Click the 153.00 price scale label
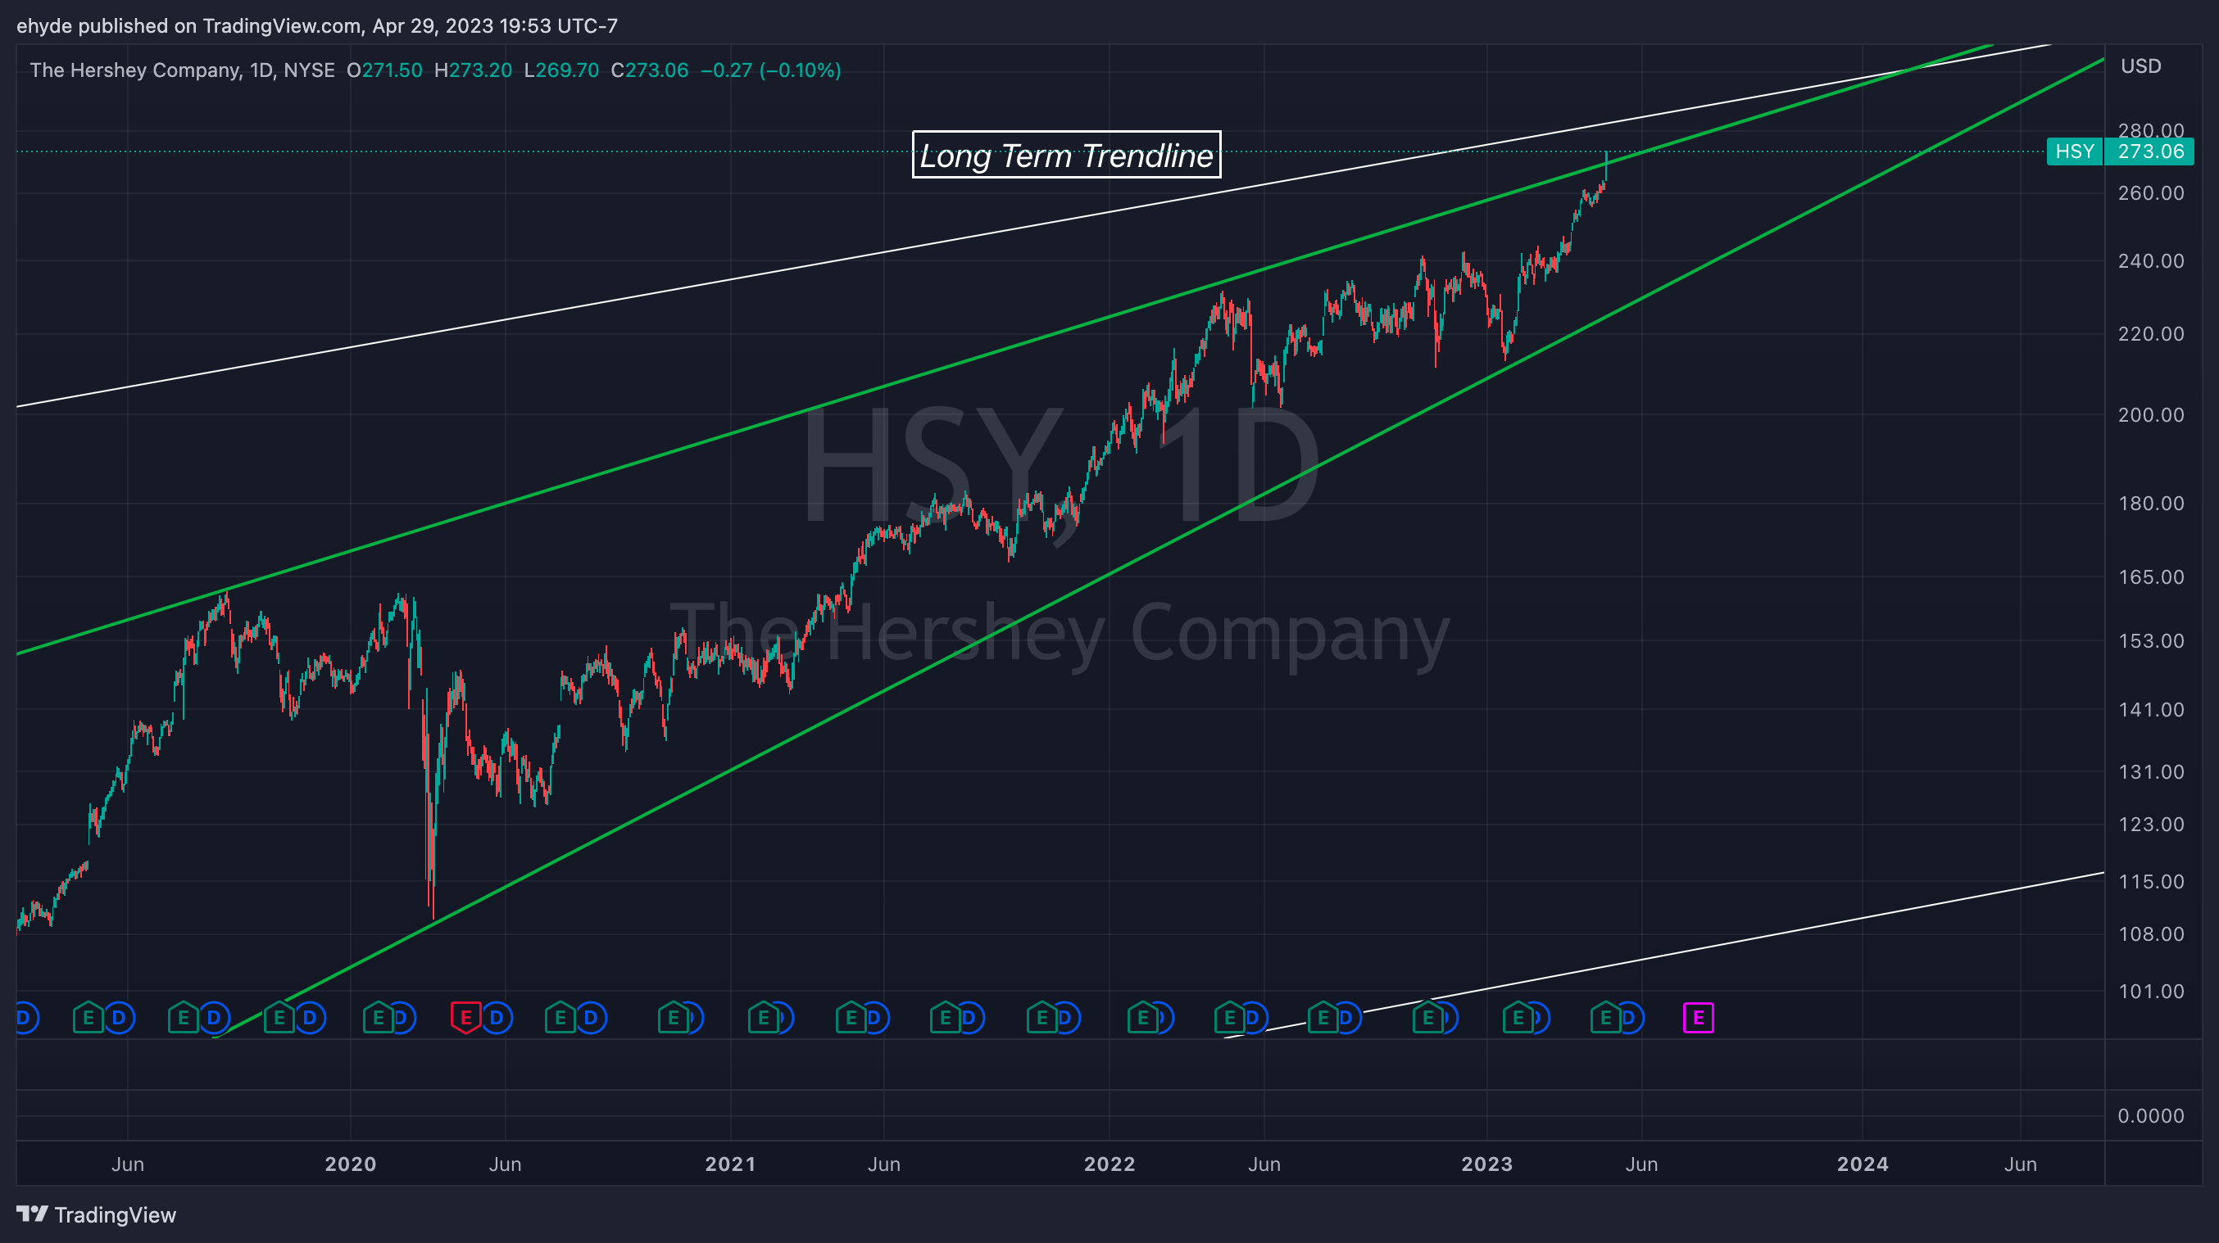2219x1243 pixels. [x=2151, y=641]
